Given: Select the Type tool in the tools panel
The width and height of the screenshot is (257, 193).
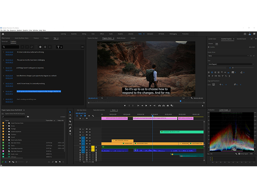Looking at the screenshot, I should coord(70,134).
